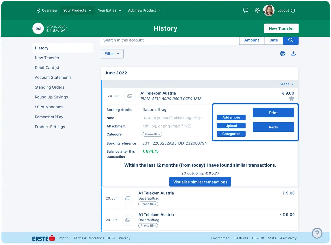Open the Add new Product dropdown
The image size is (331, 245).
[144, 10]
